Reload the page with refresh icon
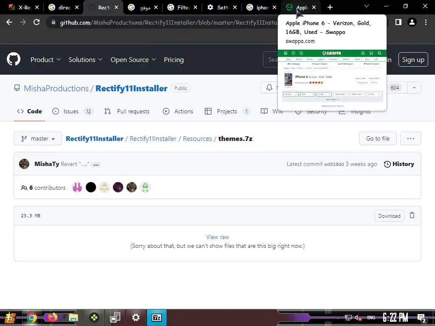 (x=37, y=22)
